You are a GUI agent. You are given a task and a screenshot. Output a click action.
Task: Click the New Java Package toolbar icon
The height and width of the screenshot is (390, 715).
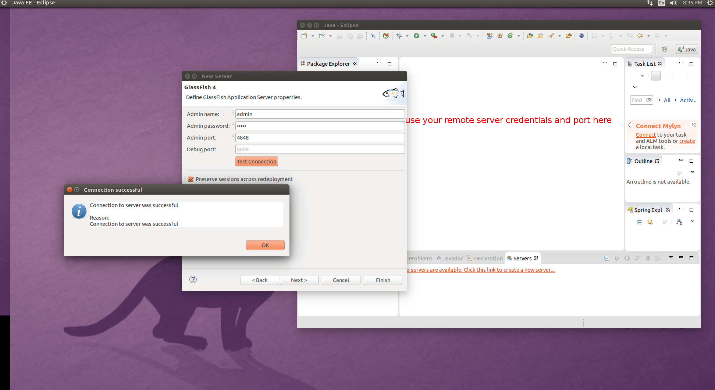tap(500, 36)
